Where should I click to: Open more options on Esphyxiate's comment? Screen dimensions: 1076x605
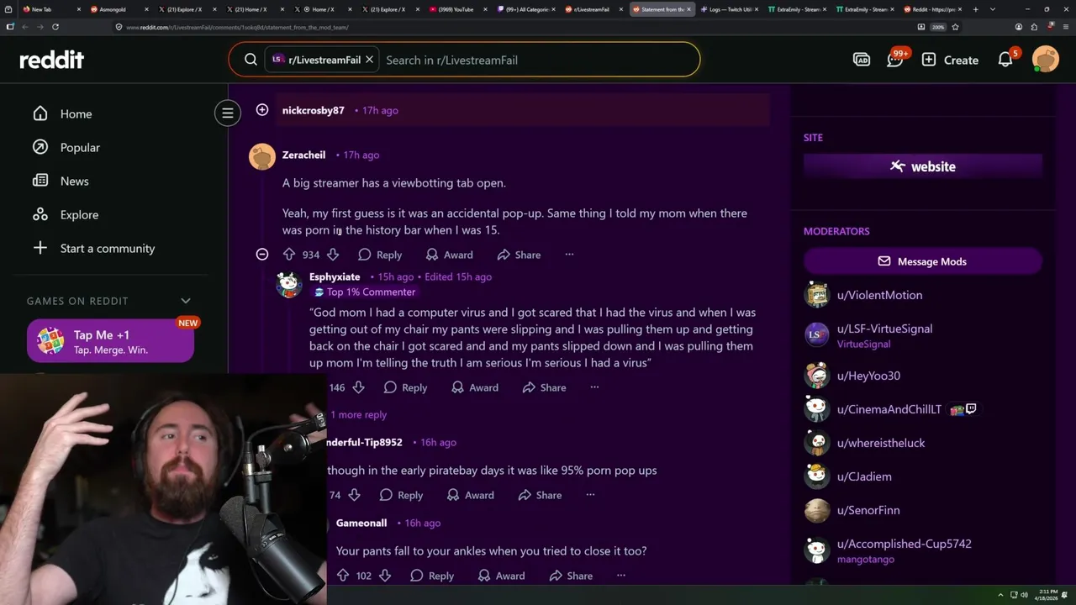tap(594, 387)
